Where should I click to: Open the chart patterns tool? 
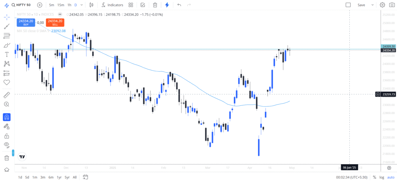pos(7,64)
